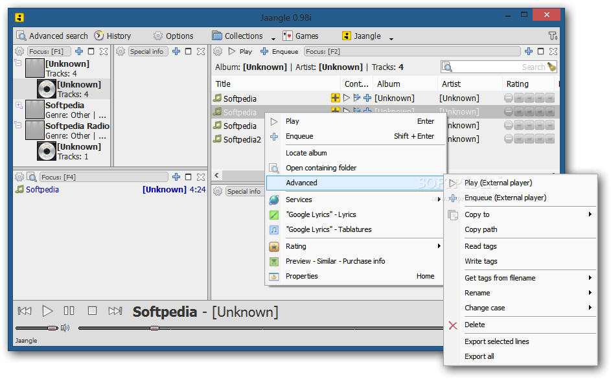Maximize the Focus F1 pane
The image size is (611, 379).
click(91, 51)
